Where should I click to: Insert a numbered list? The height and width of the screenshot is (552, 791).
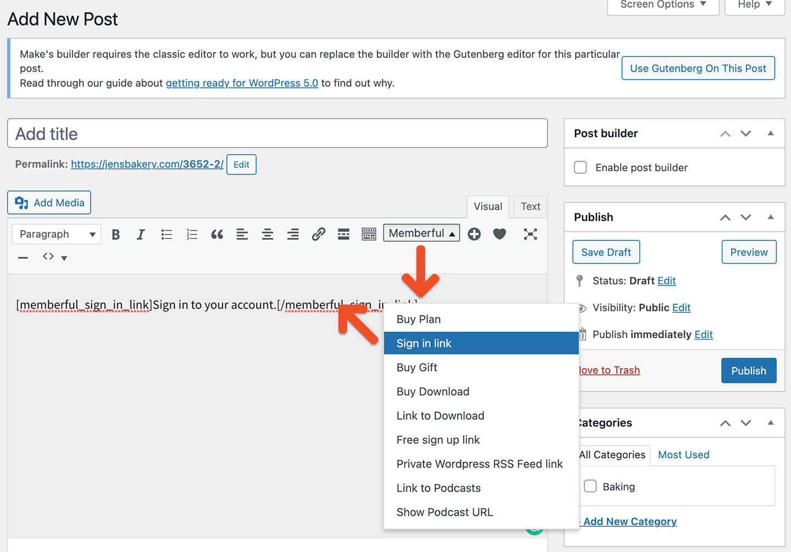point(192,234)
